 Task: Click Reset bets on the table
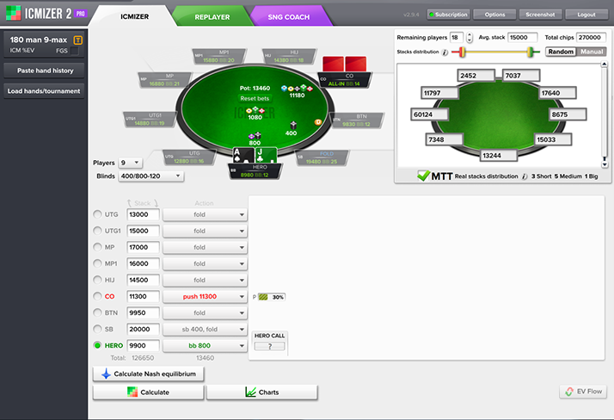coord(255,98)
